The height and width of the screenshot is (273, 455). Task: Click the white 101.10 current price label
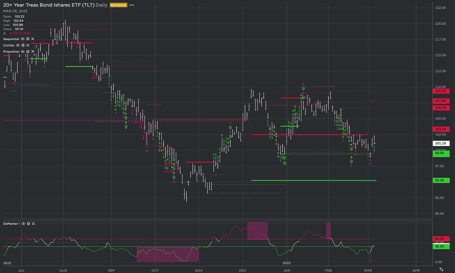[x=440, y=144]
